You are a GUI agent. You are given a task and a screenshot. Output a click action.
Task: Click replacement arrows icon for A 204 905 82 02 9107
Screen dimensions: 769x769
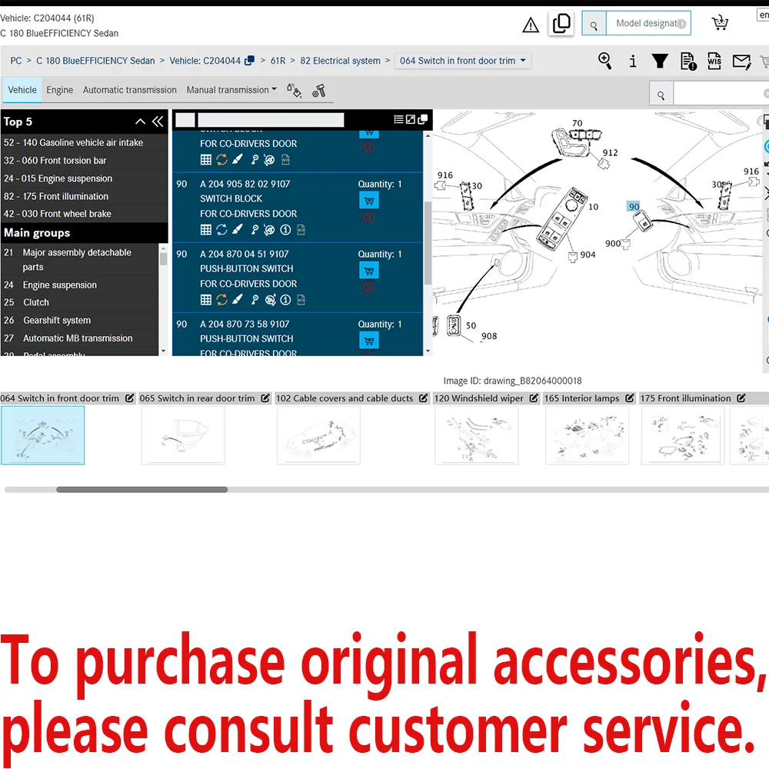point(221,229)
